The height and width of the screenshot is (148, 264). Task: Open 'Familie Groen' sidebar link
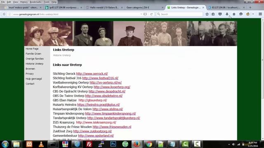tap(33, 54)
